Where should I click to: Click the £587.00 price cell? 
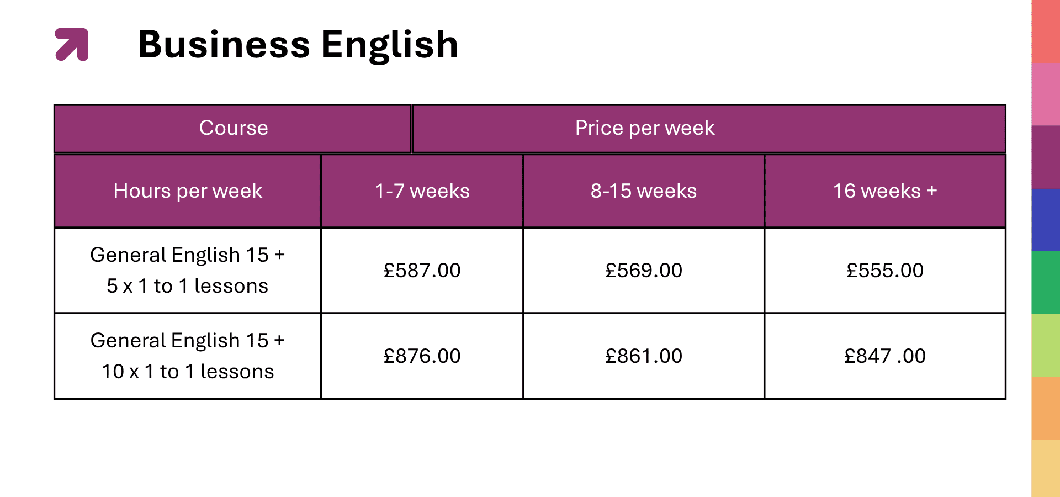click(x=422, y=271)
